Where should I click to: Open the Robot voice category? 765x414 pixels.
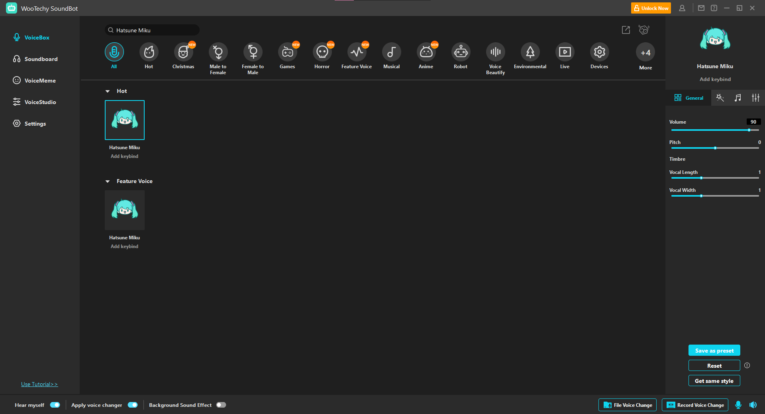click(461, 52)
